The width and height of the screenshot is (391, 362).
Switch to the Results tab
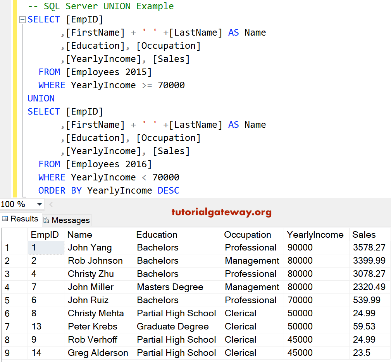[21, 219]
